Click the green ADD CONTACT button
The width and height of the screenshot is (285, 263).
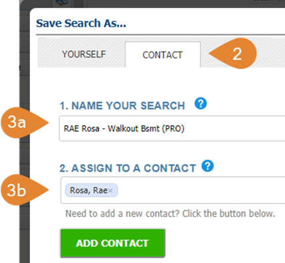pyautogui.click(x=112, y=243)
